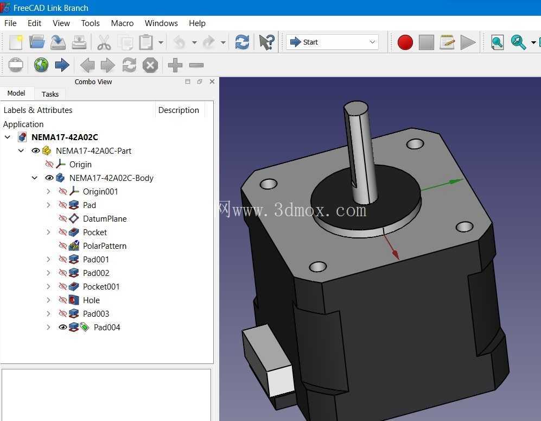This screenshot has width=541, height=421.
Task: Collapse the NEMA17-42A0C-Part node
Action: point(21,150)
